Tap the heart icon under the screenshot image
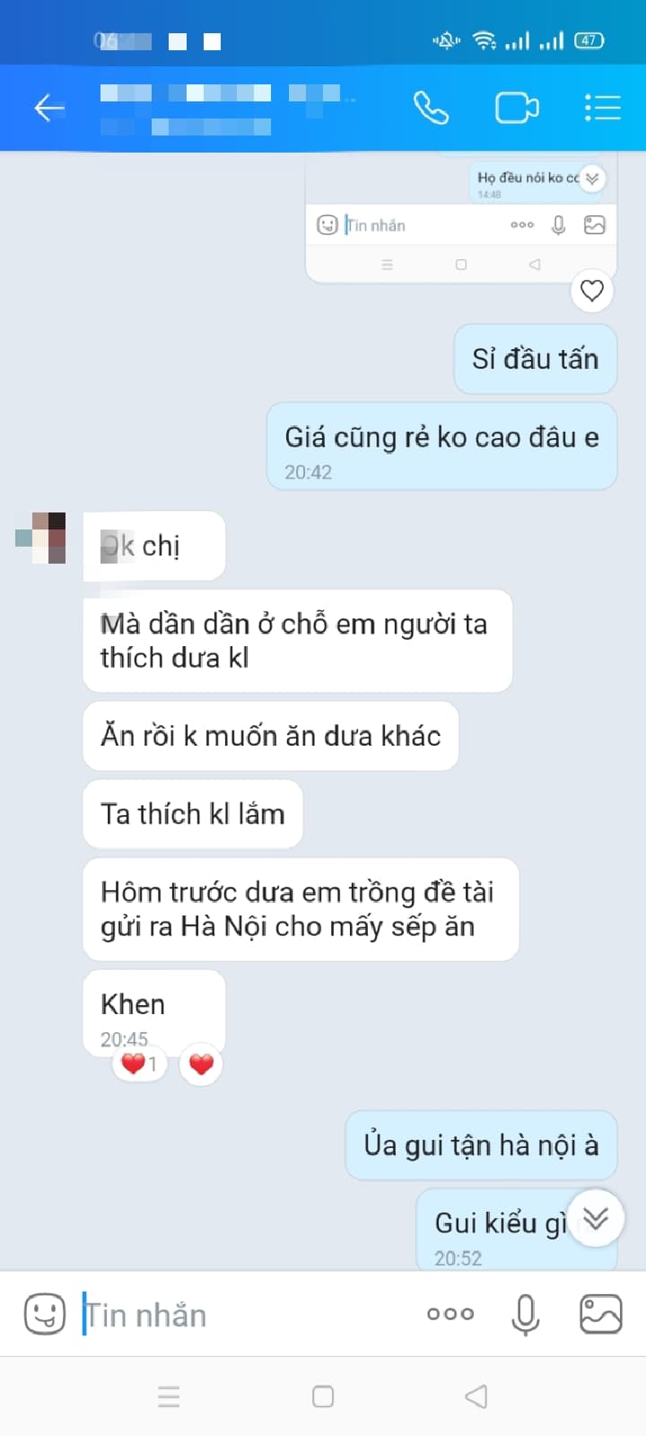Screen dimensions: 646x1436 click(x=592, y=291)
